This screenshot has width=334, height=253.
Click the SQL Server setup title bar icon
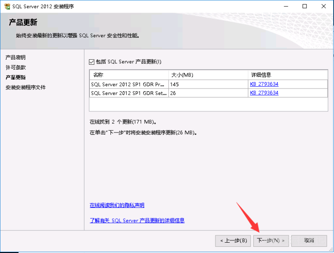6,6
